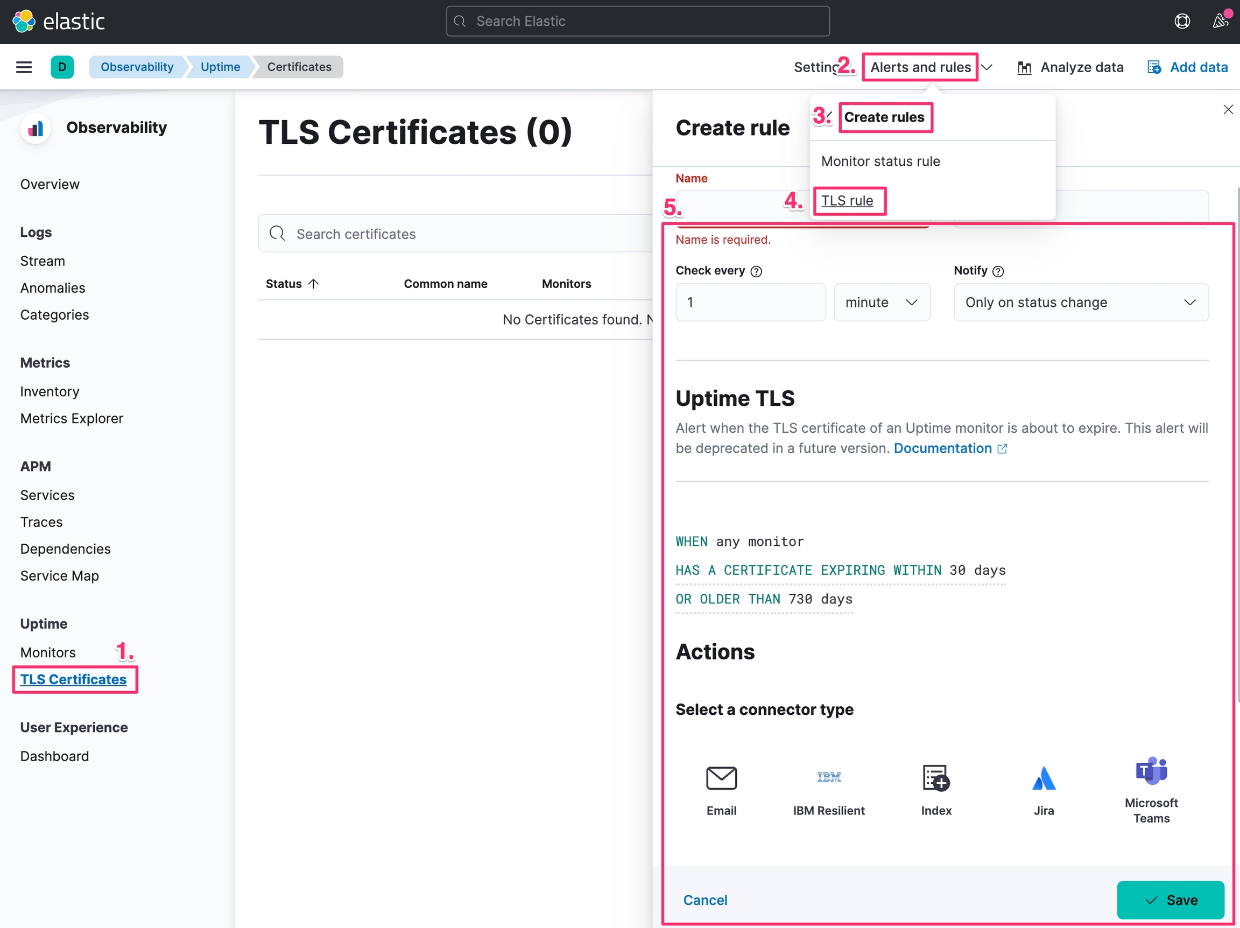This screenshot has width=1240, height=928.
Task: Choose the Index connector icon
Action: pos(935,778)
